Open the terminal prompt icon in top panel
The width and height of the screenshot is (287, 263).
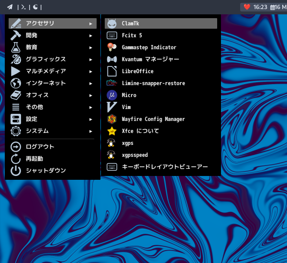pyautogui.click(x=23, y=7)
